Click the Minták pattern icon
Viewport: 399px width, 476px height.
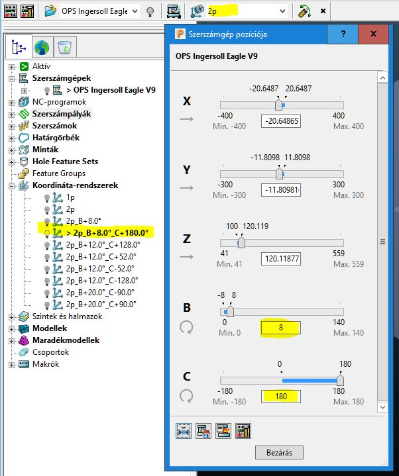(x=24, y=150)
